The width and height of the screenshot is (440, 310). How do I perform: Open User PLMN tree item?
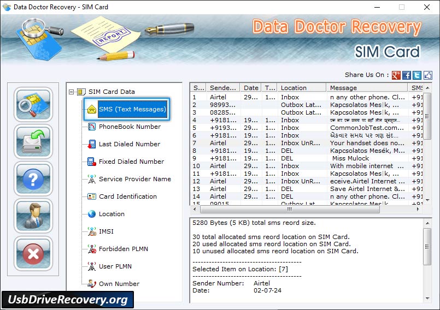coord(115,266)
